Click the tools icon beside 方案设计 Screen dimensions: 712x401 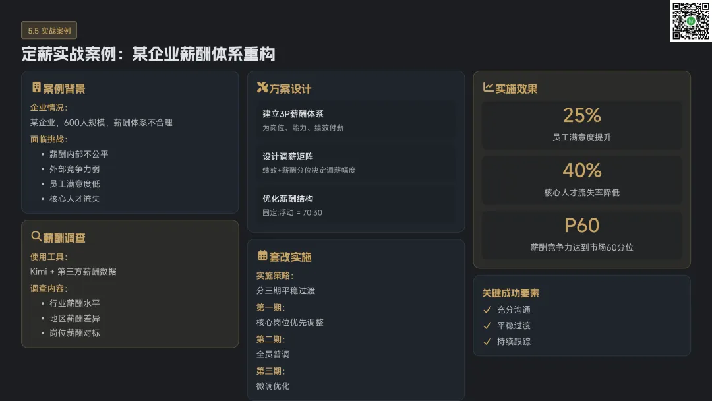point(262,87)
